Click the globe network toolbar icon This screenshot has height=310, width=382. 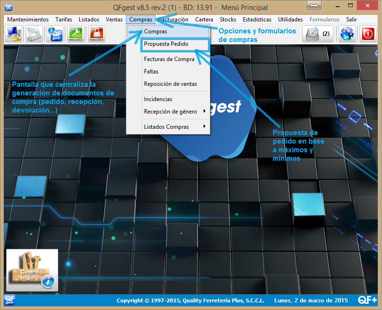point(347,34)
